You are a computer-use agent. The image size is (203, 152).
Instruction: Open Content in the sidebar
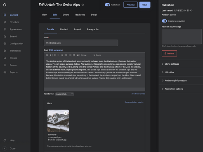pos(14,15)
